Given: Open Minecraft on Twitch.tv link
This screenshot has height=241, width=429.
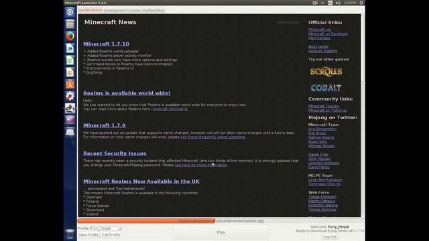Looking at the screenshot, I should tap(328, 110).
